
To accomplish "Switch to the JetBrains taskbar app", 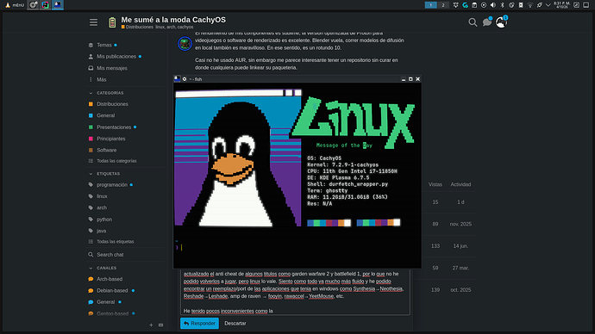I will point(45,5).
